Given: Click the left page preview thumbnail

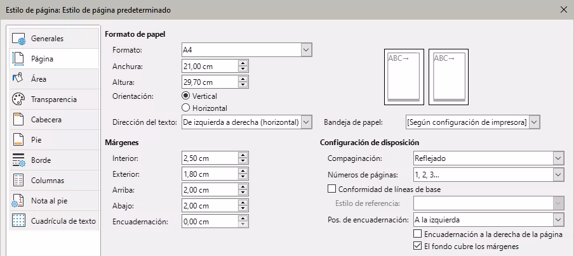Looking at the screenshot, I should [404, 77].
